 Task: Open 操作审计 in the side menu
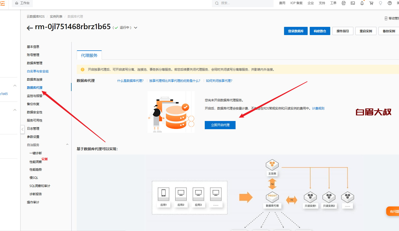click(x=33, y=202)
